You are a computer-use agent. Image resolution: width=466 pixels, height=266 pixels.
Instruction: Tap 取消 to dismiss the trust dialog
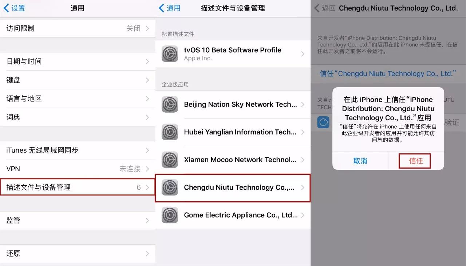click(360, 161)
